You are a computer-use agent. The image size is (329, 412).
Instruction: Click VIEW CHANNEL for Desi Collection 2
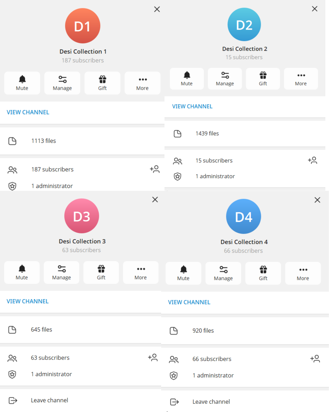coord(192,107)
